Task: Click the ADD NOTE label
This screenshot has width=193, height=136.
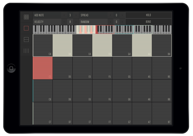Action: click(x=39, y=15)
